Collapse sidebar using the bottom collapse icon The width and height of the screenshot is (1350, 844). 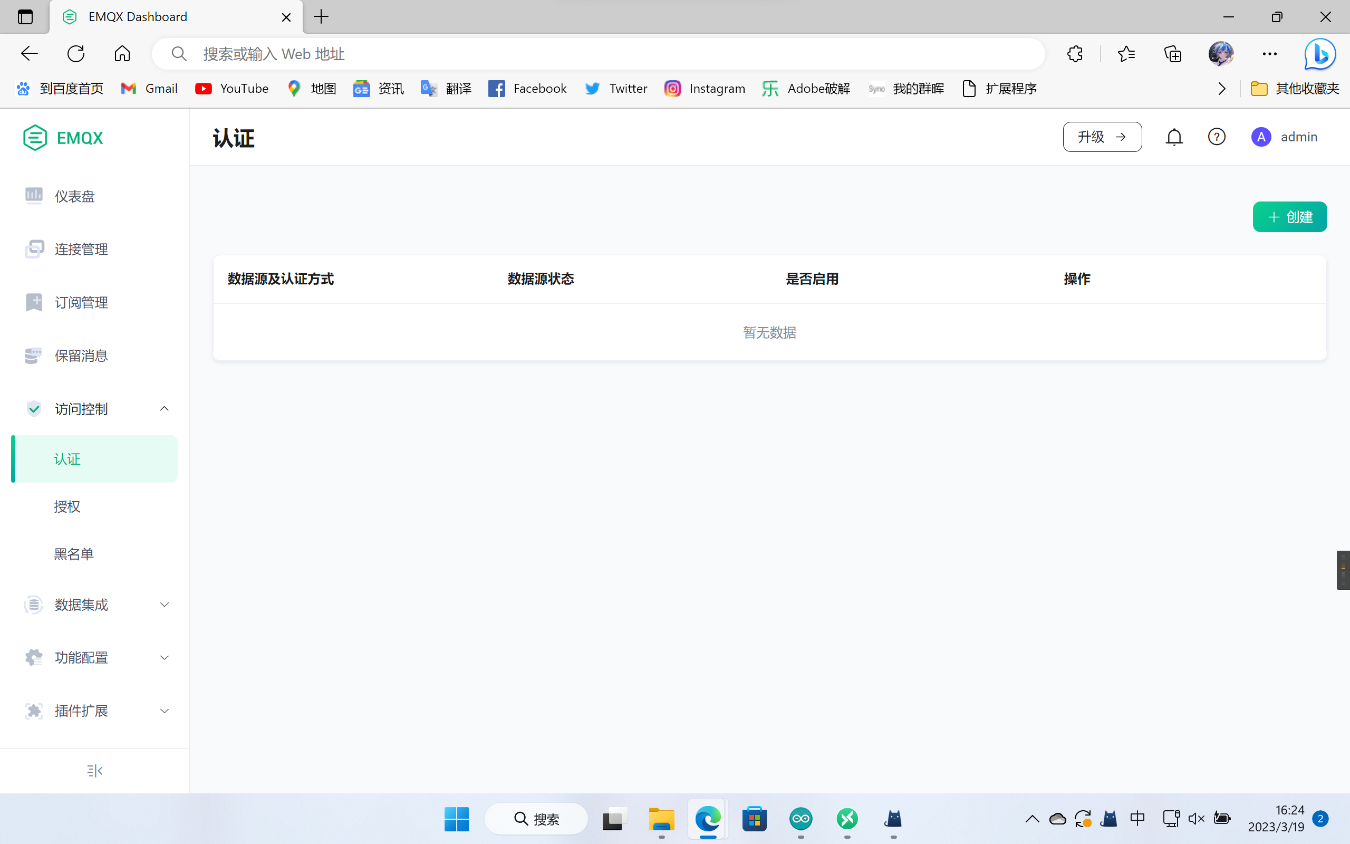95,770
